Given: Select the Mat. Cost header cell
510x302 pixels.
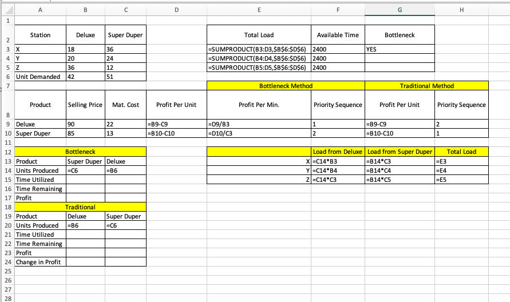Looking at the screenshot, I should pos(125,105).
